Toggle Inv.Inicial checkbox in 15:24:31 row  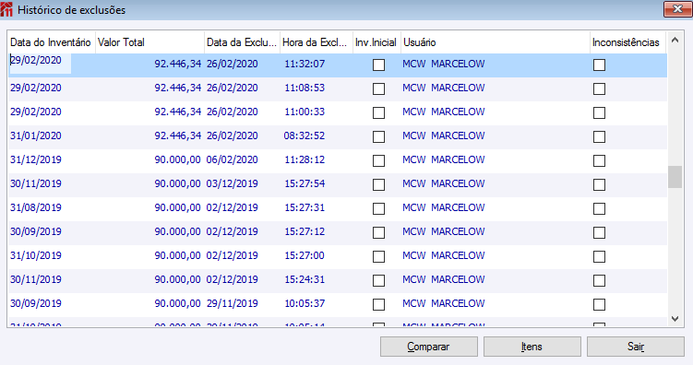click(378, 280)
